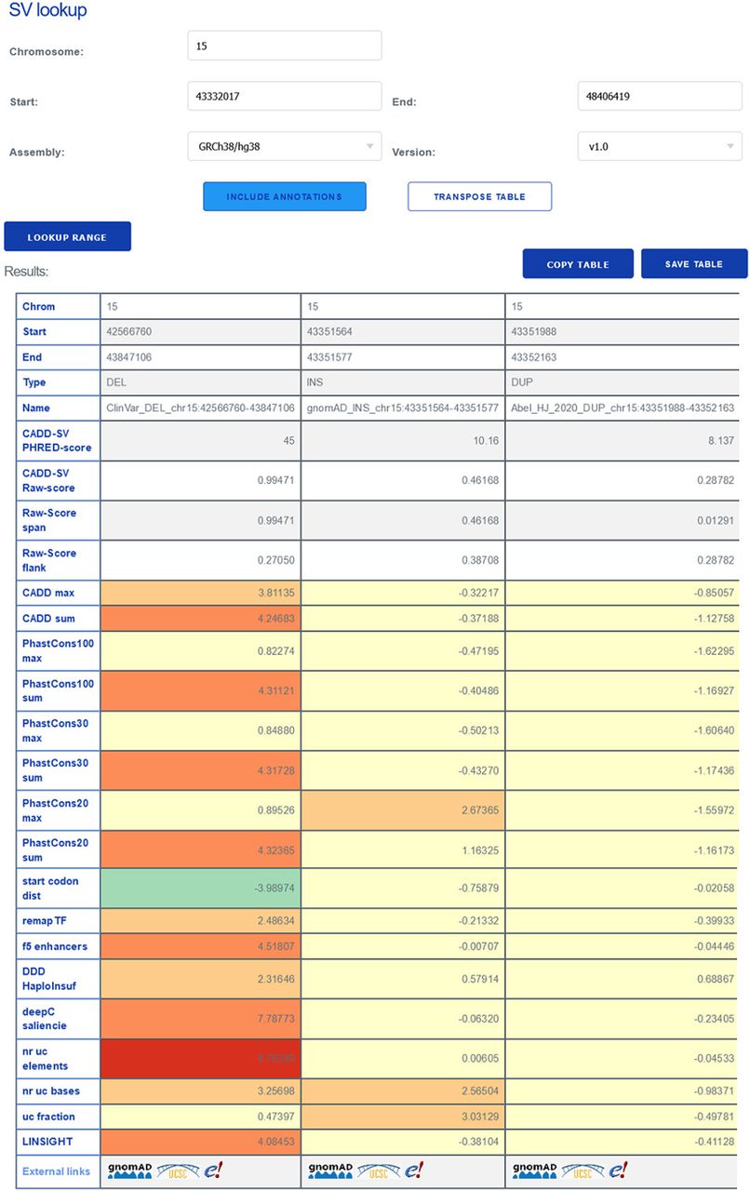Click the Save Table button
750x1191 pixels.
[694, 264]
